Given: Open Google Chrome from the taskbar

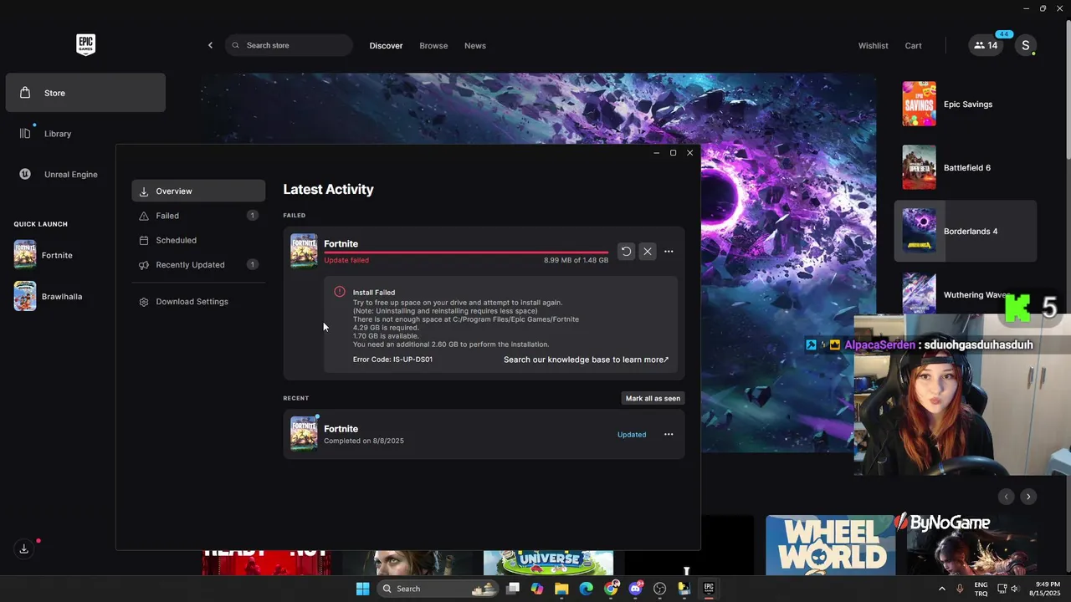Looking at the screenshot, I should pos(611,589).
